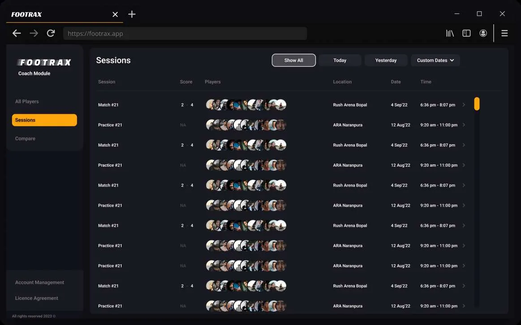Click the Date column header
The height and width of the screenshot is (325, 521).
point(396,81)
